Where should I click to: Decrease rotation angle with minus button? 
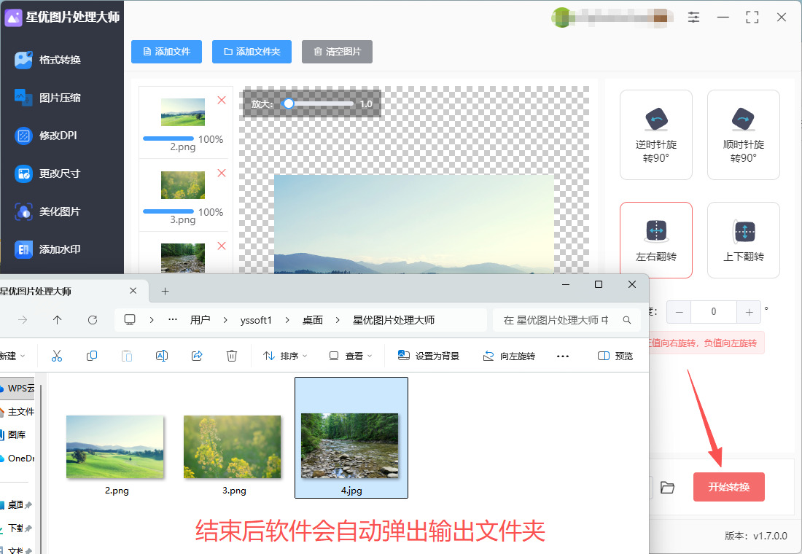[x=679, y=312]
